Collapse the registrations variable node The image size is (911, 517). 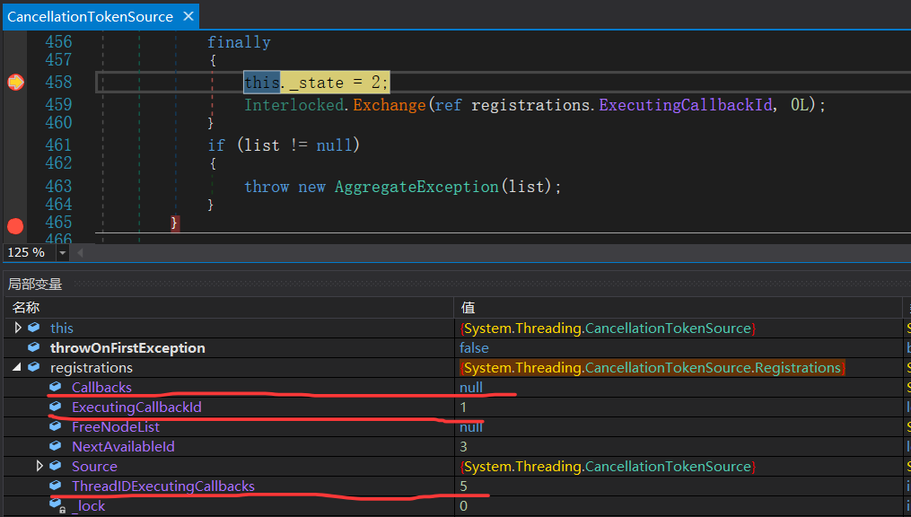[18, 367]
